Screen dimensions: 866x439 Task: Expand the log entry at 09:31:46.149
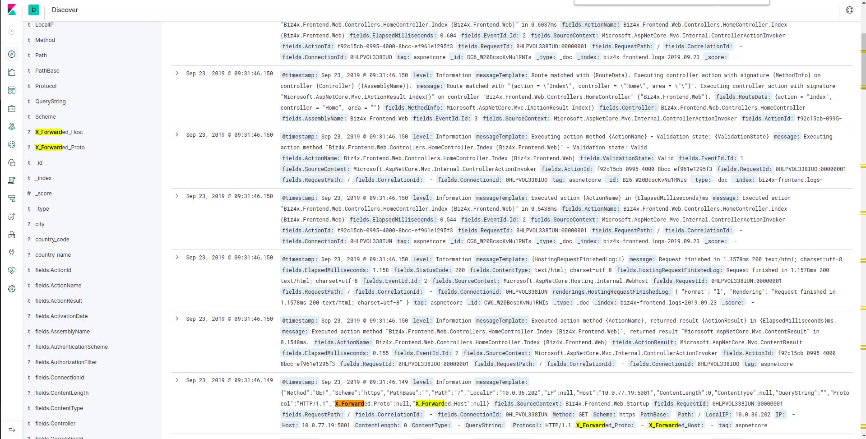176,380
